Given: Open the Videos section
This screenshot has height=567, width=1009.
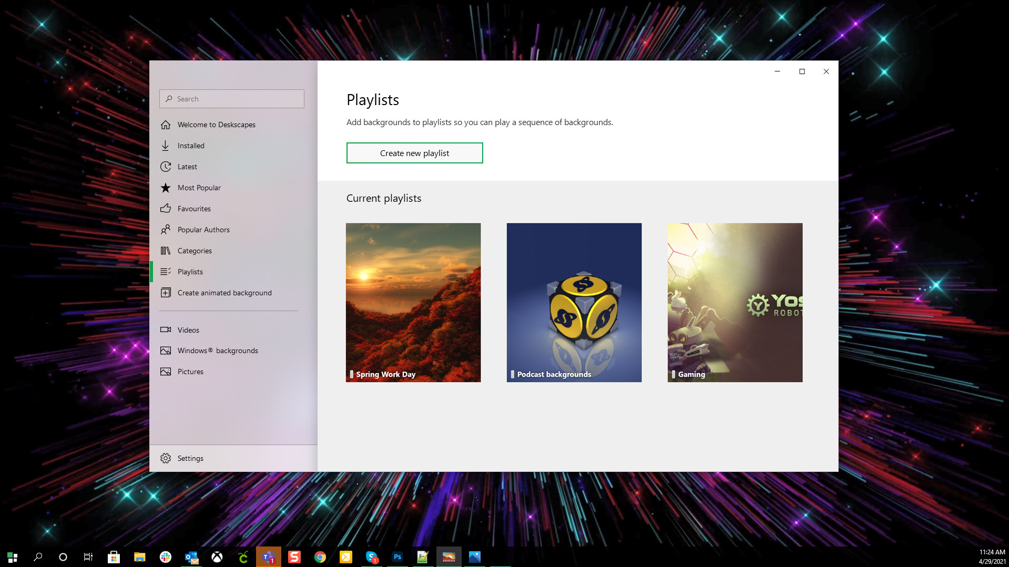Looking at the screenshot, I should (x=188, y=329).
